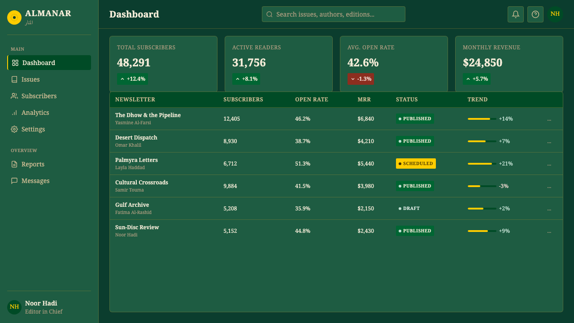This screenshot has width=574, height=323.
Task: Open more options for Gulf Archive row
Action: coord(549,209)
